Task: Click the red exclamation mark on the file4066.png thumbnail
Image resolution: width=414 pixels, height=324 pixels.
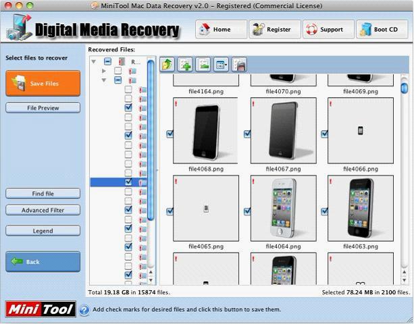Action: click(330, 104)
